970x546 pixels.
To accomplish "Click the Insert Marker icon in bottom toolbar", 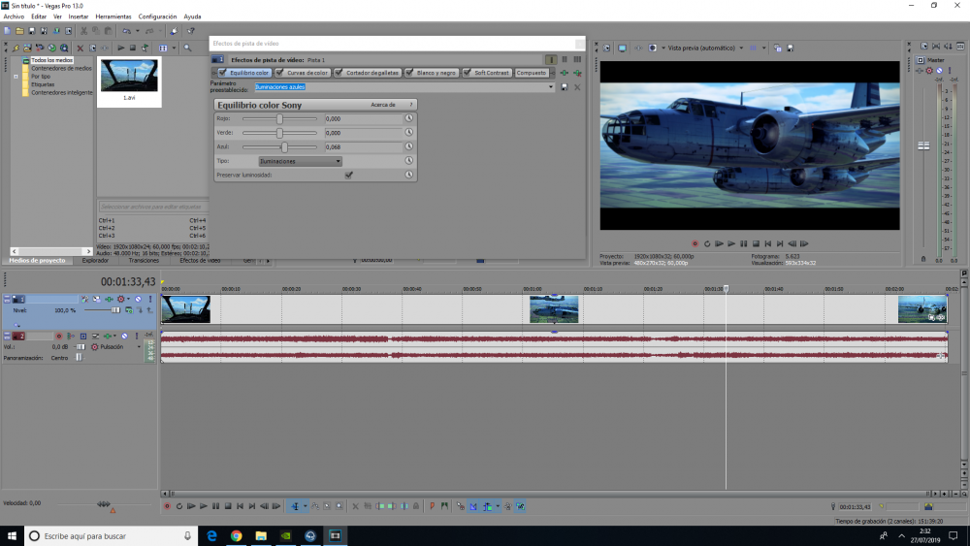I will (433, 506).
